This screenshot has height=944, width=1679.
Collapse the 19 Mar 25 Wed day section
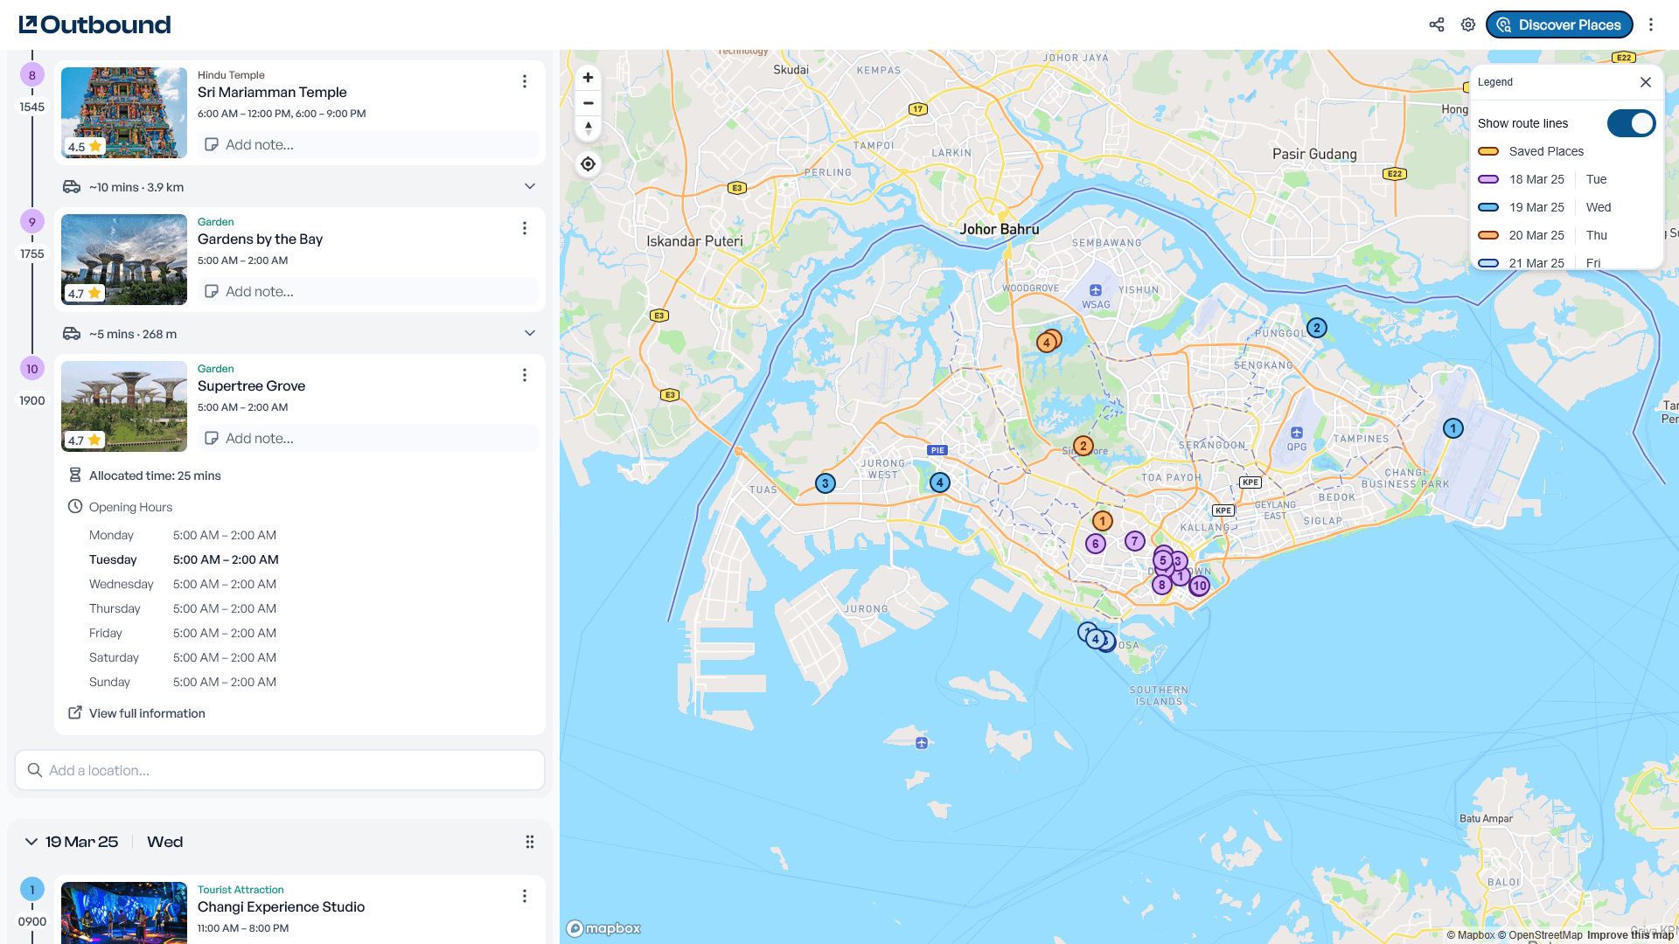pyautogui.click(x=31, y=842)
